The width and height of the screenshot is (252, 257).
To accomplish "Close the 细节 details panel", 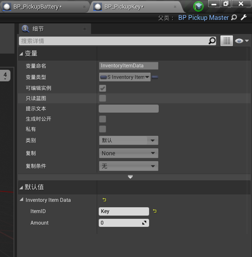I will coord(85,29).
